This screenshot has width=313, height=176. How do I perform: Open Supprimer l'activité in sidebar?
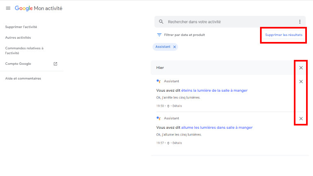coord(21,27)
